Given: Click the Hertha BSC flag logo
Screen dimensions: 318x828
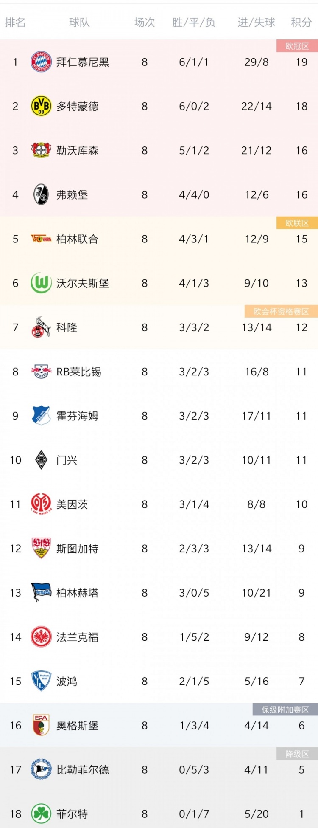Looking at the screenshot, I should coord(41,593).
